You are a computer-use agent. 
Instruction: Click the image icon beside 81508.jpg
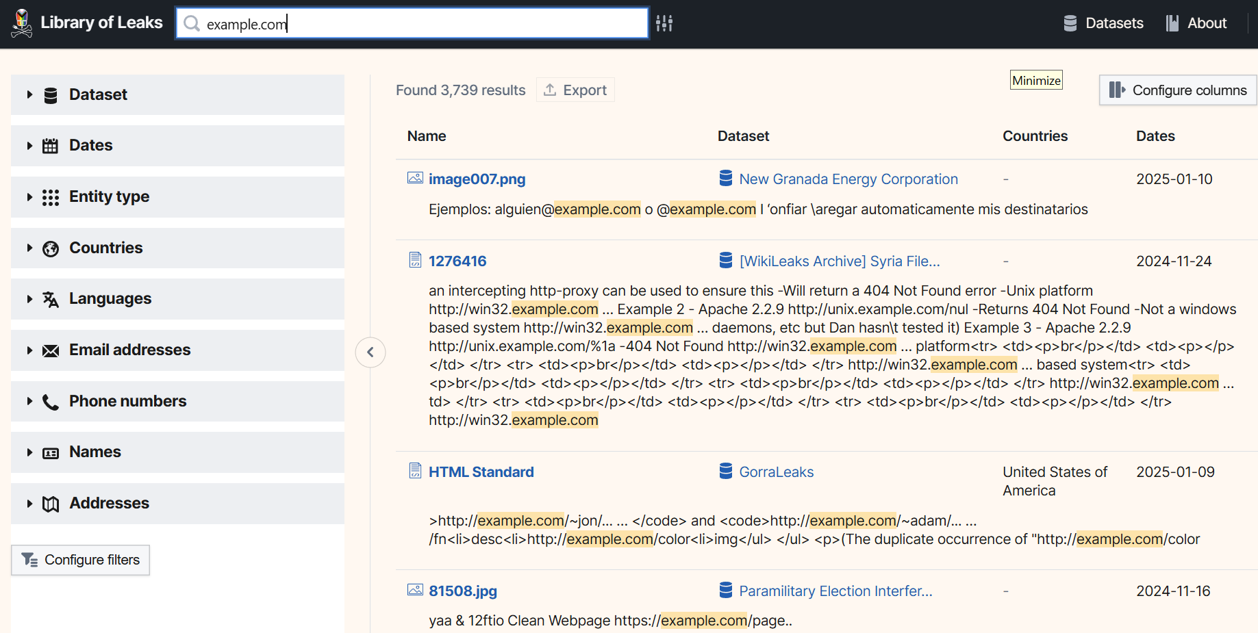pyautogui.click(x=415, y=590)
